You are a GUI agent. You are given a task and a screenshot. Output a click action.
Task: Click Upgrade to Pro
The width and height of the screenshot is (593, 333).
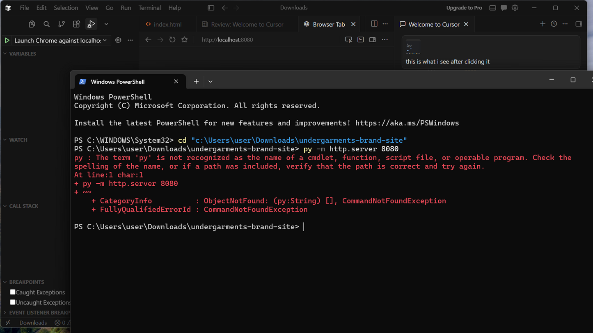(x=464, y=8)
